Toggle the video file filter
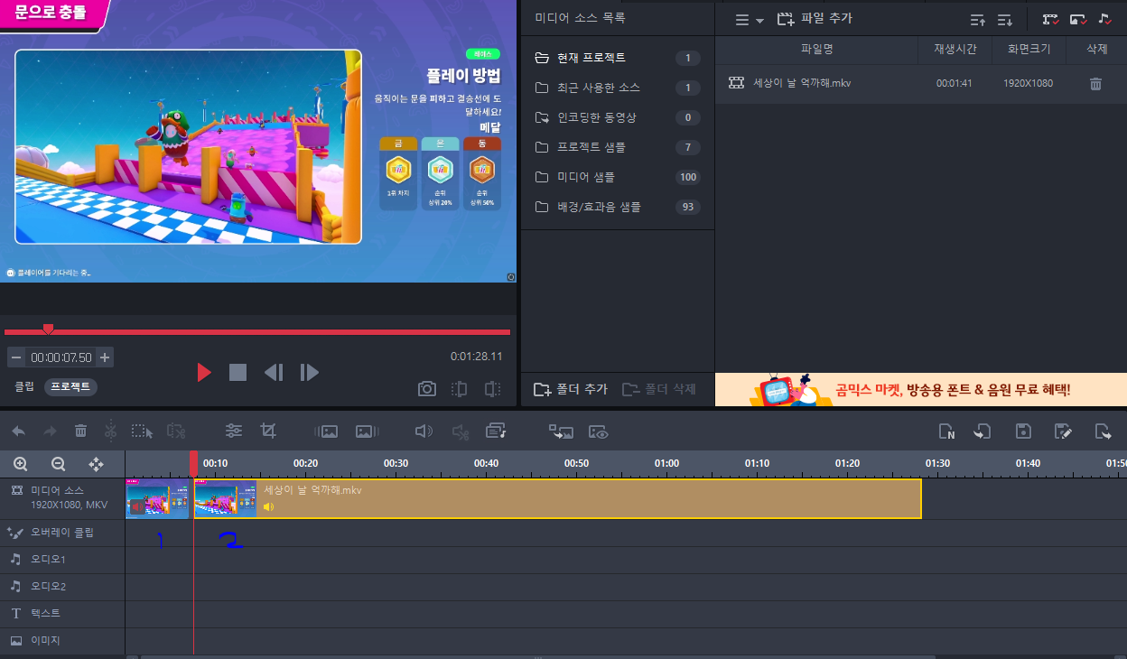1127x659 pixels. 1050,19
